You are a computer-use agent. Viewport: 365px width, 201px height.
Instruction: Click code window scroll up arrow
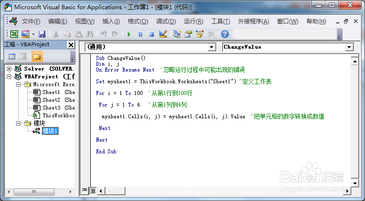[x=355, y=61]
